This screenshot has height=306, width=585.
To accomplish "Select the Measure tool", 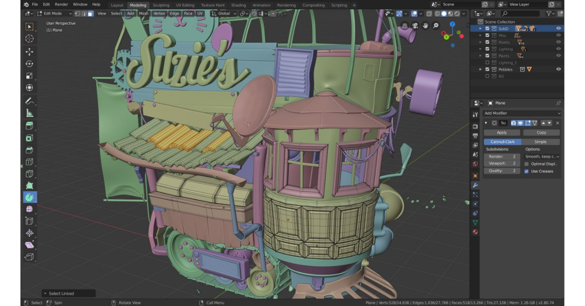I will tap(29, 114).
